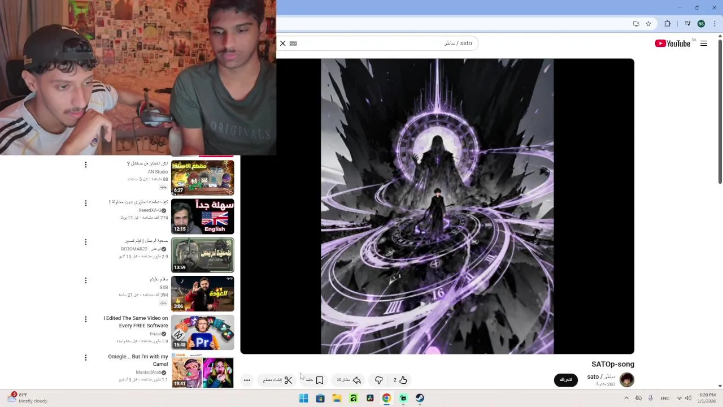The image size is (723, 407).
Task: Open the clock showing 6:20 PM
Action: (707, 398)
